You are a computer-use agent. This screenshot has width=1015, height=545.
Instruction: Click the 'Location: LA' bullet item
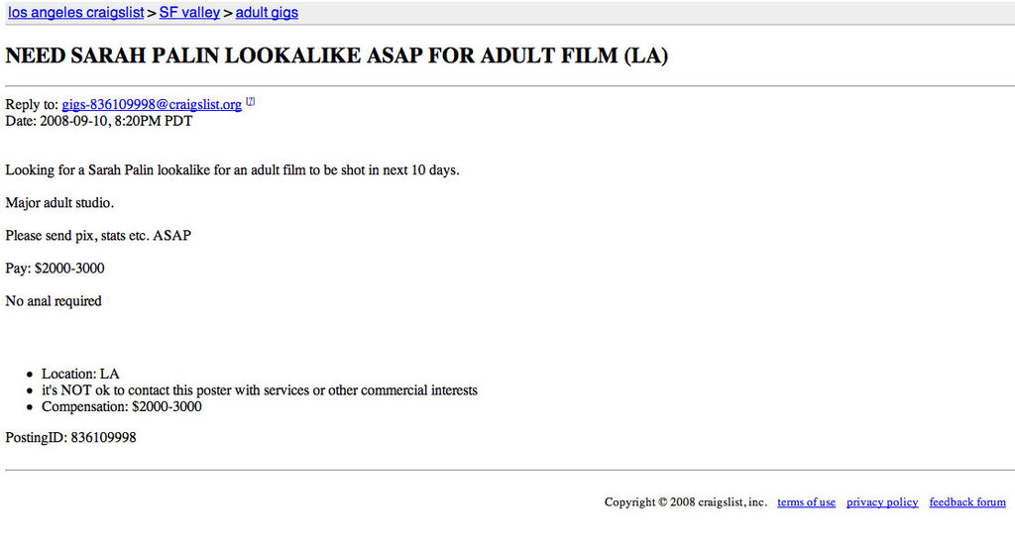[x=80, y=374]
